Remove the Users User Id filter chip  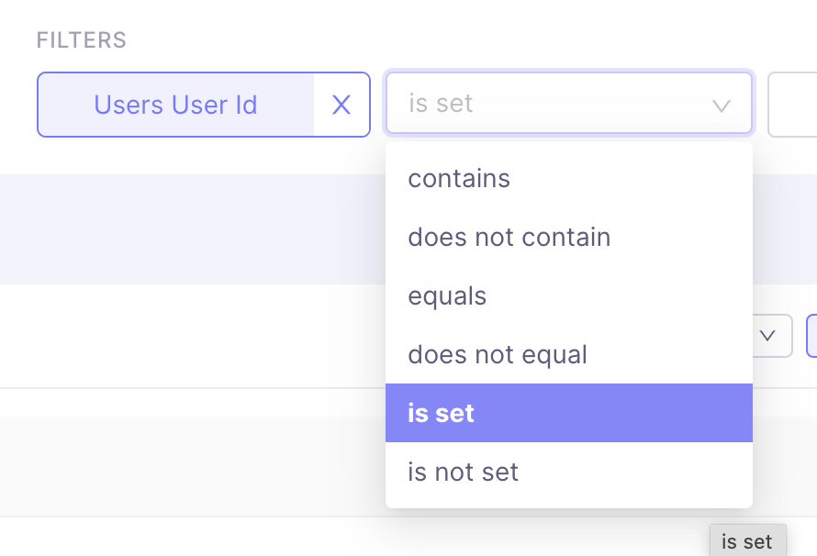(341, 105)
